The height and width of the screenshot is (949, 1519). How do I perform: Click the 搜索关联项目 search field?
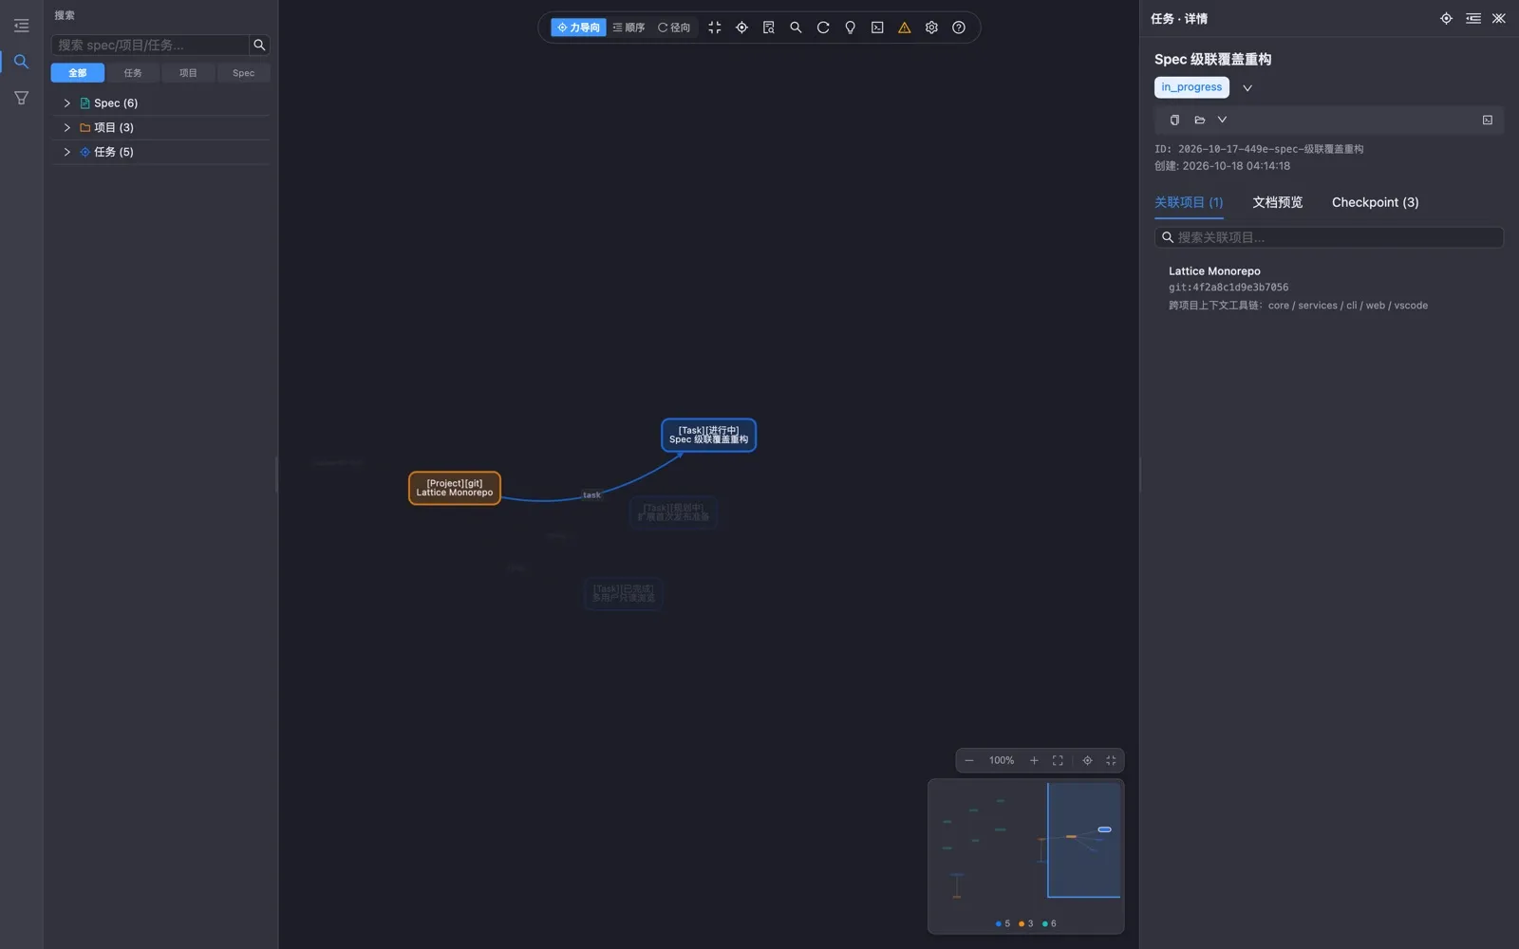pos(1329,237)
